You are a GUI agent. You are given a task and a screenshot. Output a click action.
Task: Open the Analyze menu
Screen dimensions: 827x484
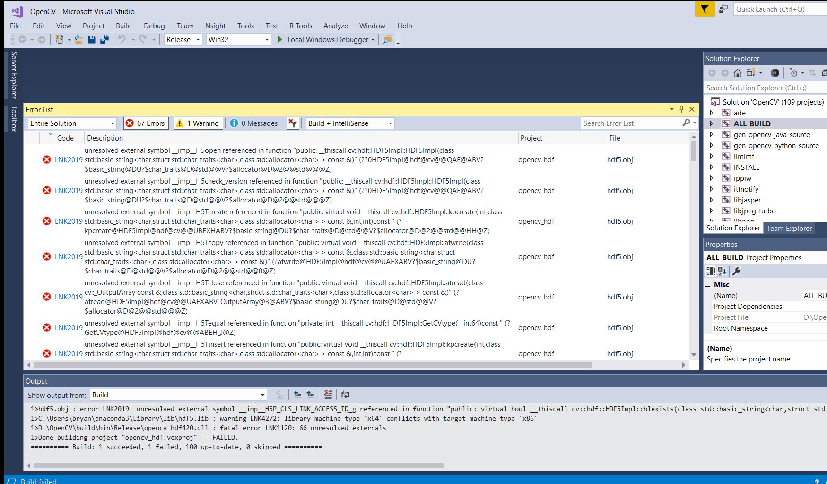coord(336,26)
